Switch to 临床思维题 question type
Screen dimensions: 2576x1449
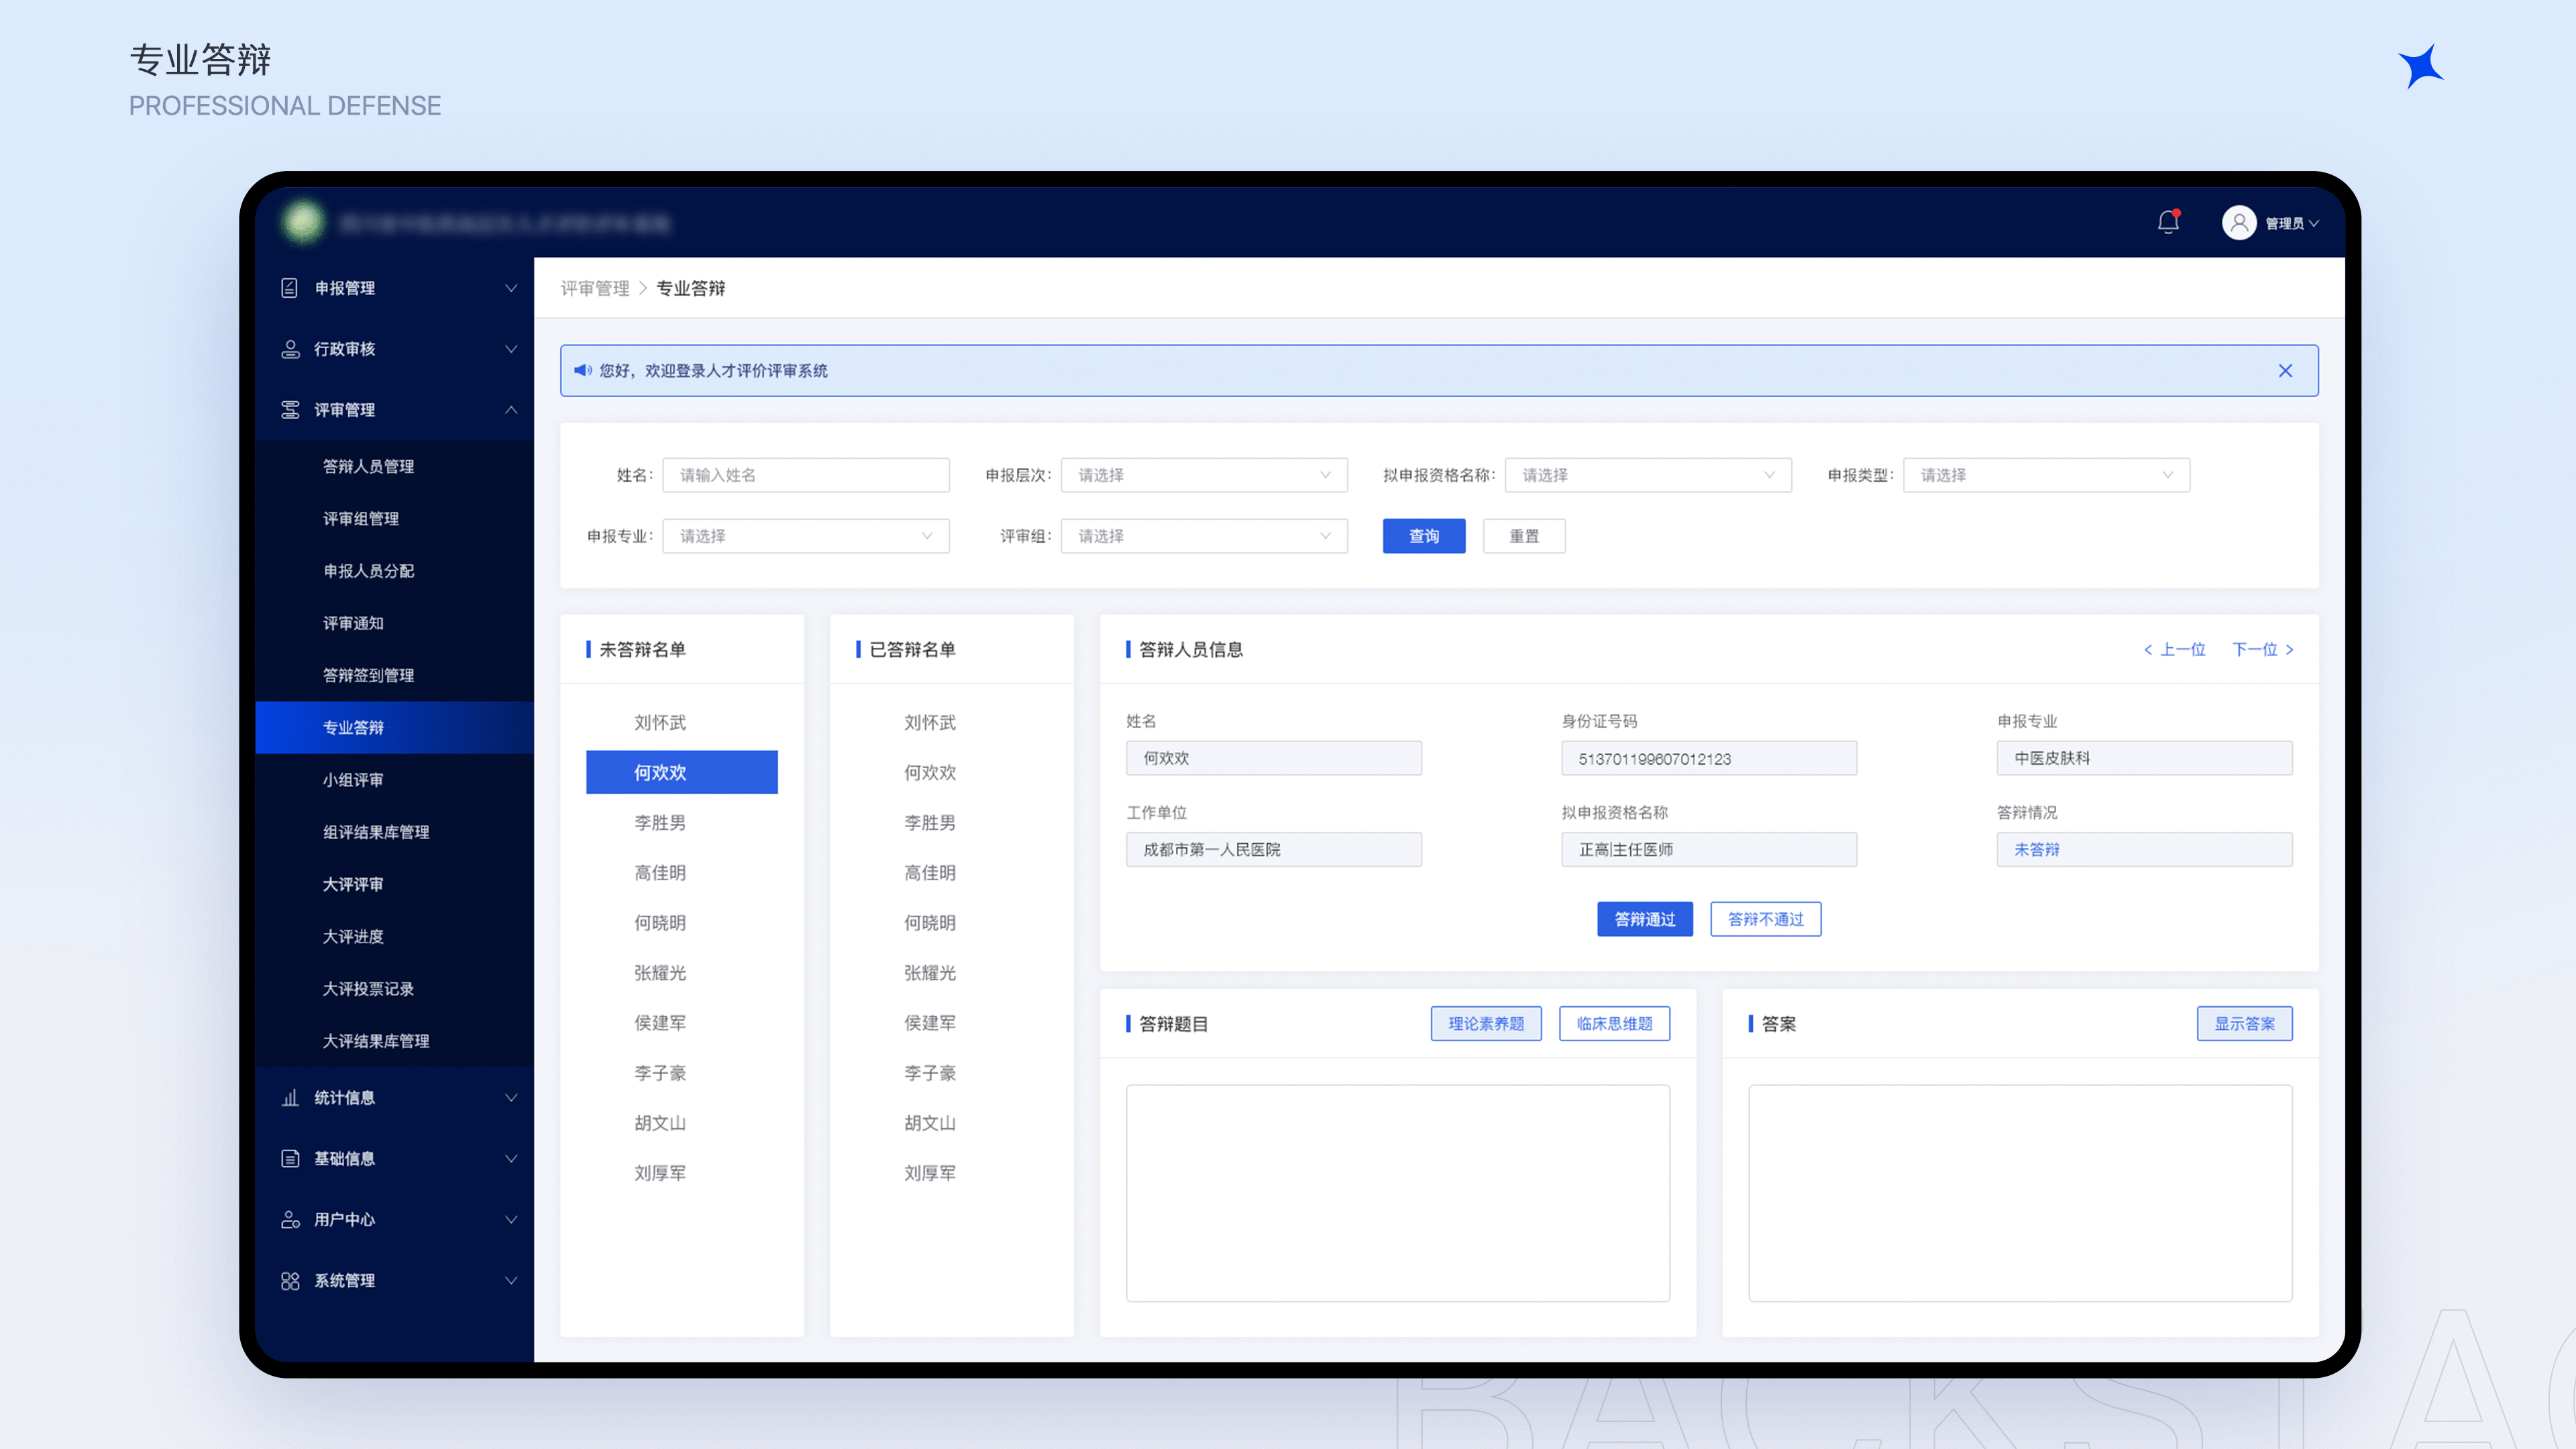point(1614,1024)
